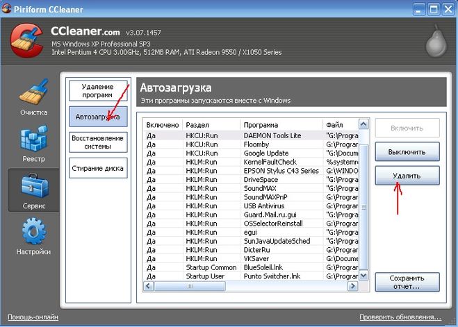Select the Сервис tools section
458x327 pixels.
pyautogui.click(x=33, y=192)
